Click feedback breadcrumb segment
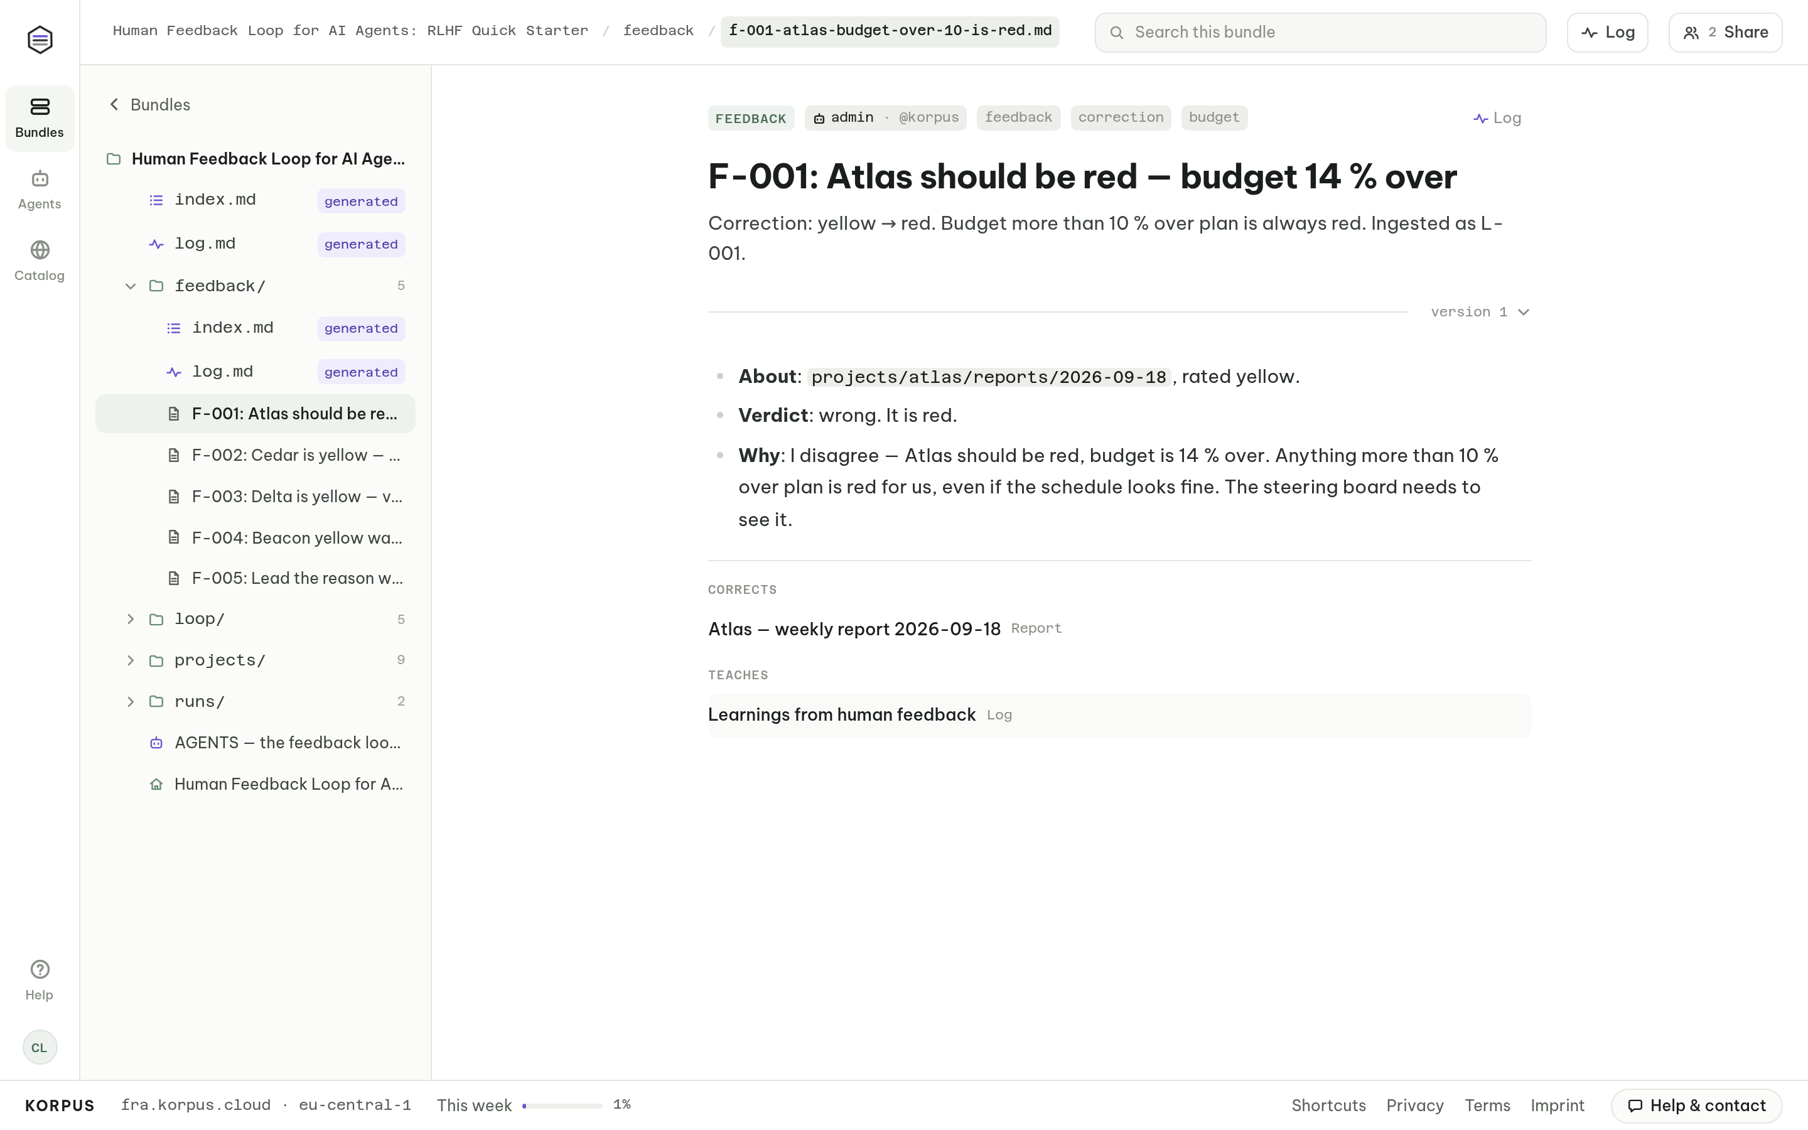 [658, 31]
